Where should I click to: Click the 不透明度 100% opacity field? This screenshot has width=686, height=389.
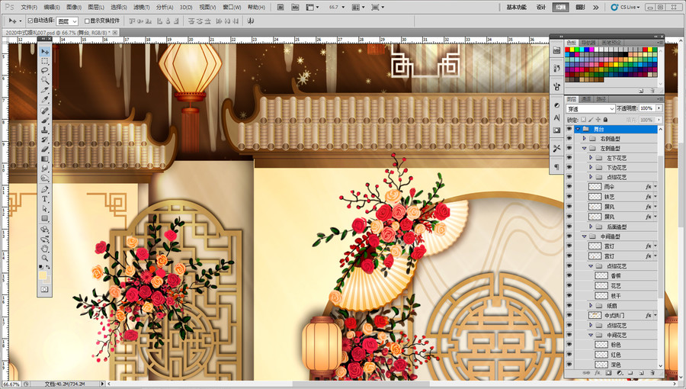click(x=647, y=108)
